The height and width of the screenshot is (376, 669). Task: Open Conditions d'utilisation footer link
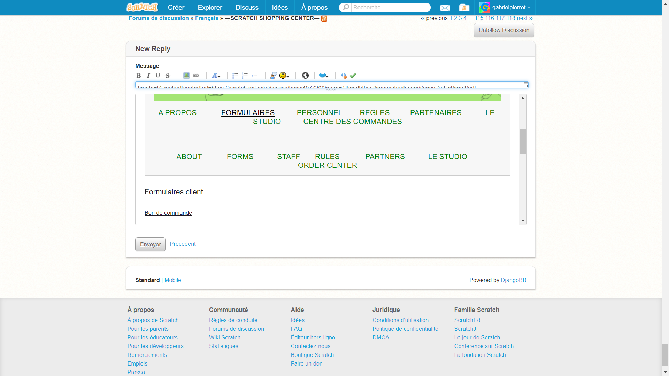tap(400, 320)
